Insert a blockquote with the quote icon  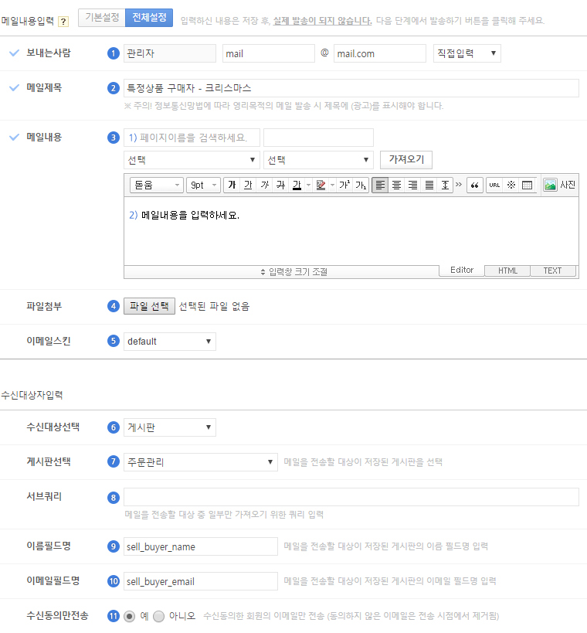point(474,185)
